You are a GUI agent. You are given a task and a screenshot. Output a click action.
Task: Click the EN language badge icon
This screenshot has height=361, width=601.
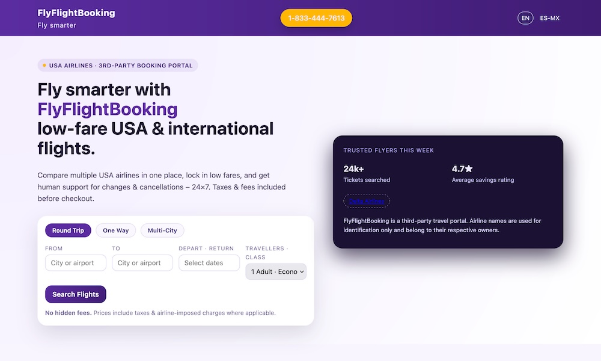(525, 17)
